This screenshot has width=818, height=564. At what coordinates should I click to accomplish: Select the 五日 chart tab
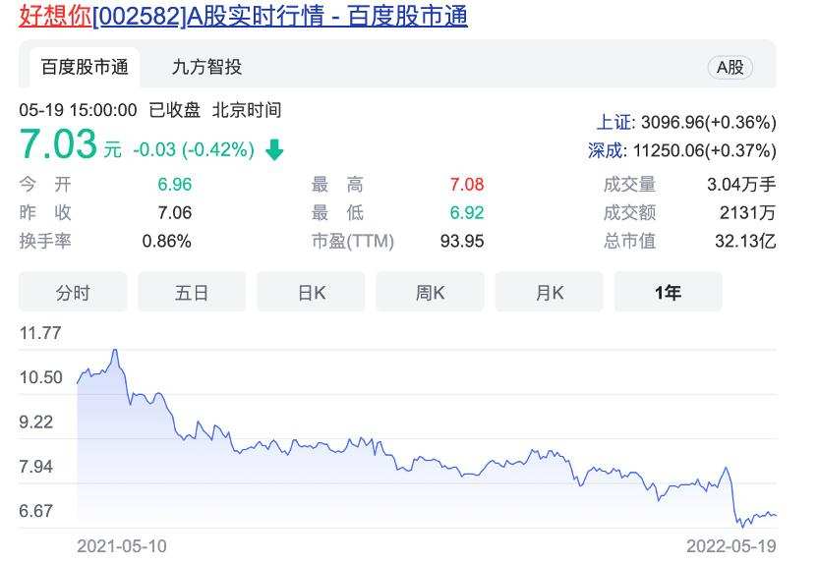pos(192,292)
